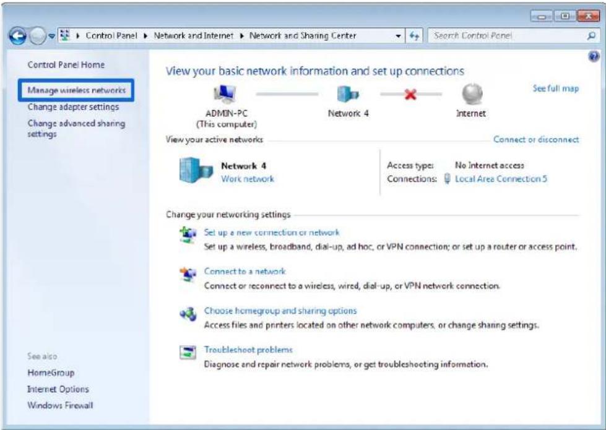Open Change adapter settings
This screenshot has height=430, width=606.
[73, 107]
